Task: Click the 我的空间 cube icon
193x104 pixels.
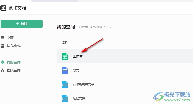Action: coord(3,62)
